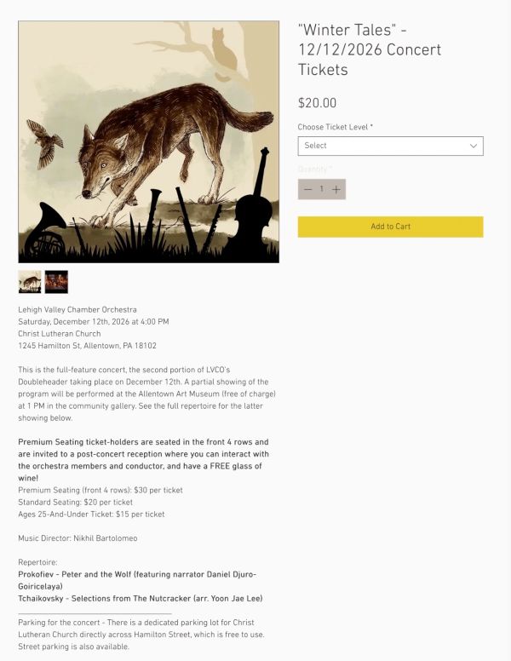511x661 pixels.
Task: Click the Winter Tales concert title
Action: pos(370,49)
